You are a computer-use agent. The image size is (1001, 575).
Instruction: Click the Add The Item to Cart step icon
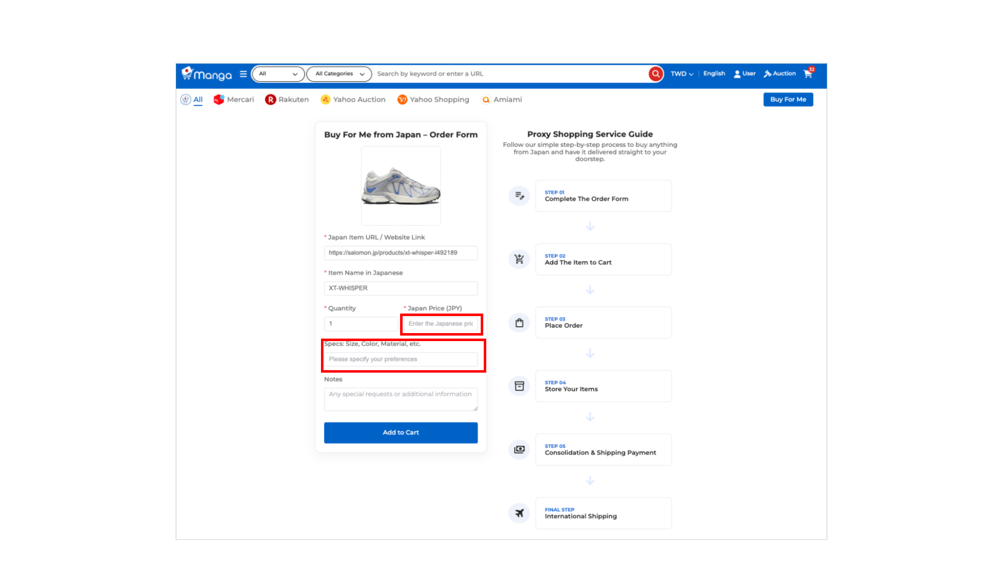519,259
